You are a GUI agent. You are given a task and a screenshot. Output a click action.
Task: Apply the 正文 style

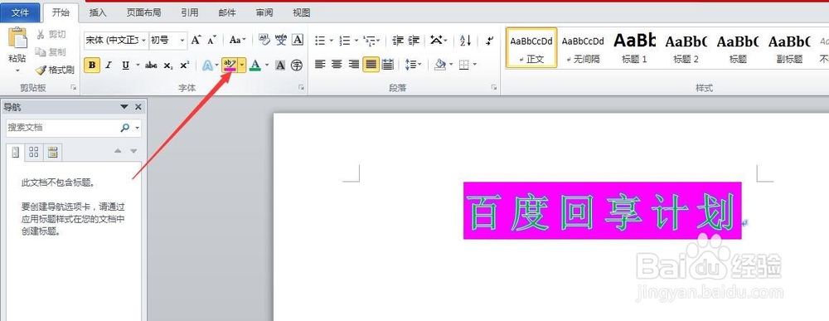[531, 47]
